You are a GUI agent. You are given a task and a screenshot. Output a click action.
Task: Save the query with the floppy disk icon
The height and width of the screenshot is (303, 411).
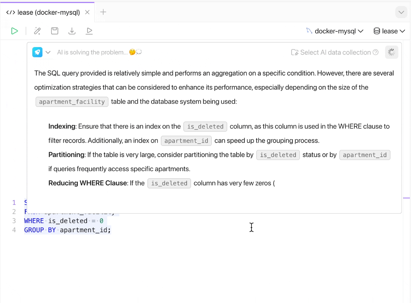pyautogui.click(x=55, y=31)
